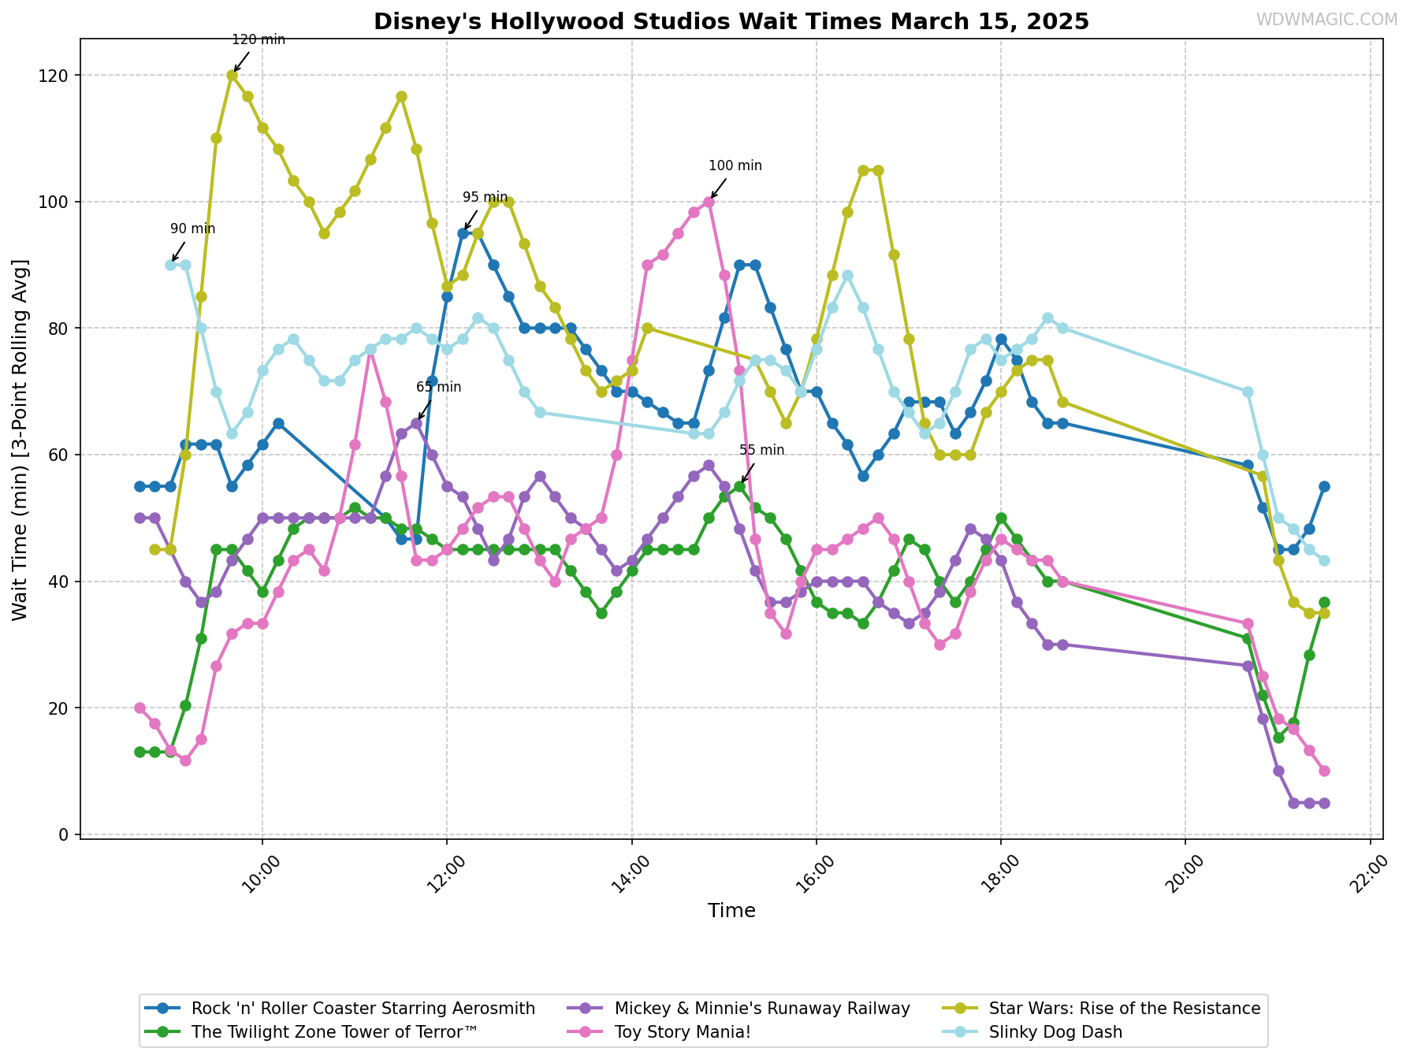This screenshot has height=1059, width=1410.
Task: Click light-blue legend marker for Slinky Dog Dash
Action: click(x=961, y=1032)
